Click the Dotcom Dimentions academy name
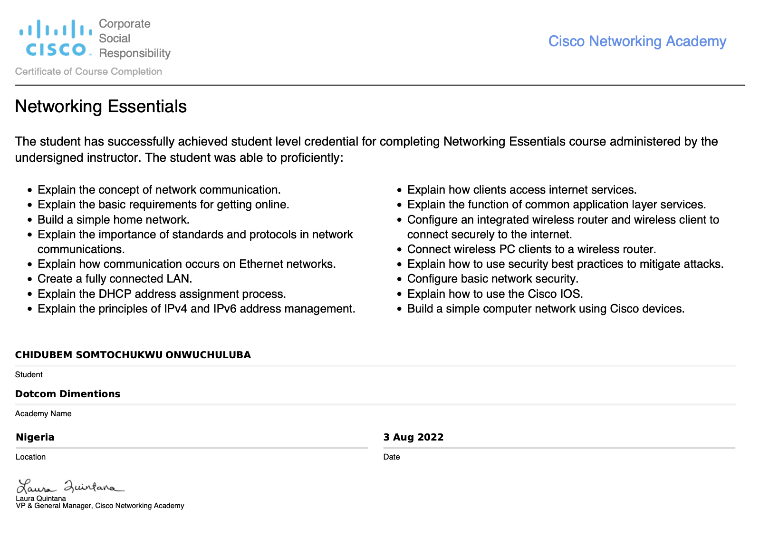 67,394
